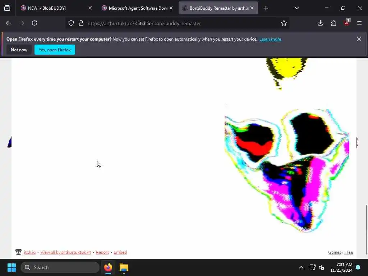Open the Downloads panel
Image resolution: width=368 pixels, height=276 pixels.
pyautogui.click(x=320, y=23)
